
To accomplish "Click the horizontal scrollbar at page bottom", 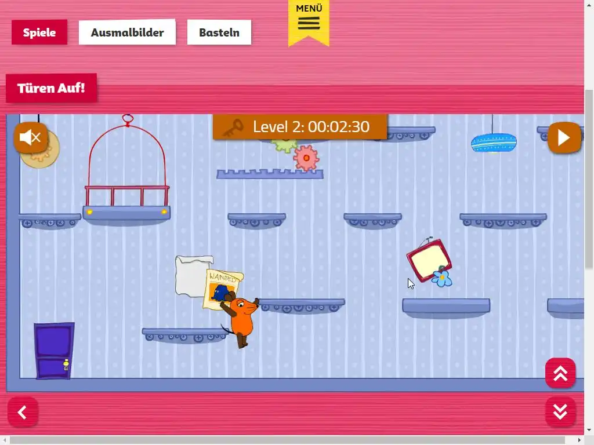I will 288,440.
